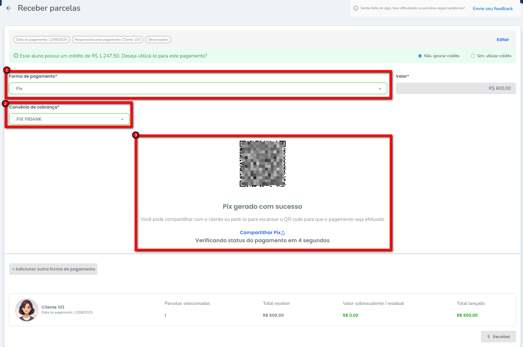Click the back arrow beside Receber parcelas
Screen dimensions: 523x347
point(9,8)
